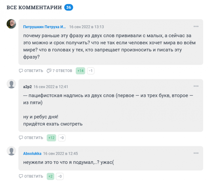Downvote a2p2's comment showing −0
This screenshot has height=184, width=210.
(62, 138)
